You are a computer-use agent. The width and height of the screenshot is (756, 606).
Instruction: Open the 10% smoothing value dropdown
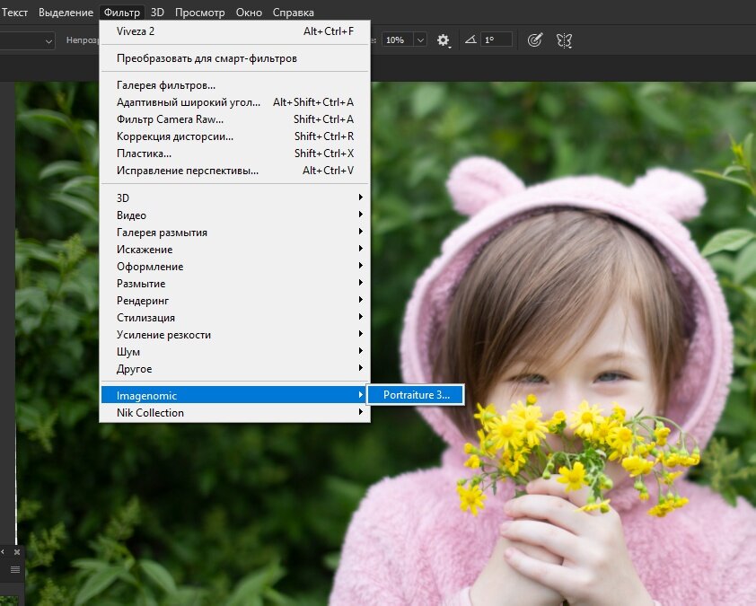pyautogui.click(x=419, y=40)
